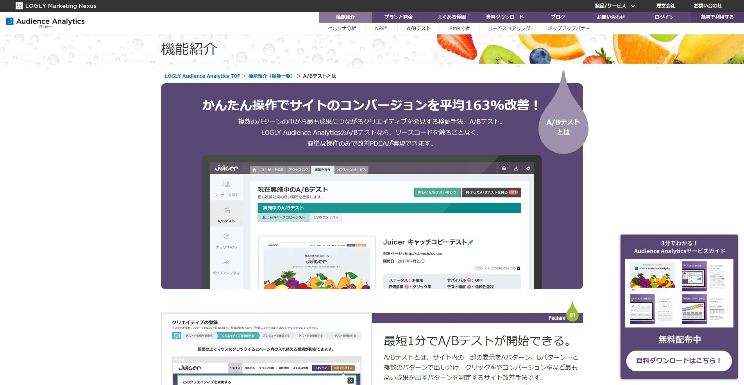Click the LOGLY Marketing Nexus logo
This screenshot has height=385, width=744.
point(56,6)
